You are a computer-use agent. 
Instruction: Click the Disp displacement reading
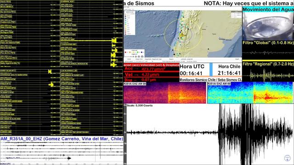141,80
